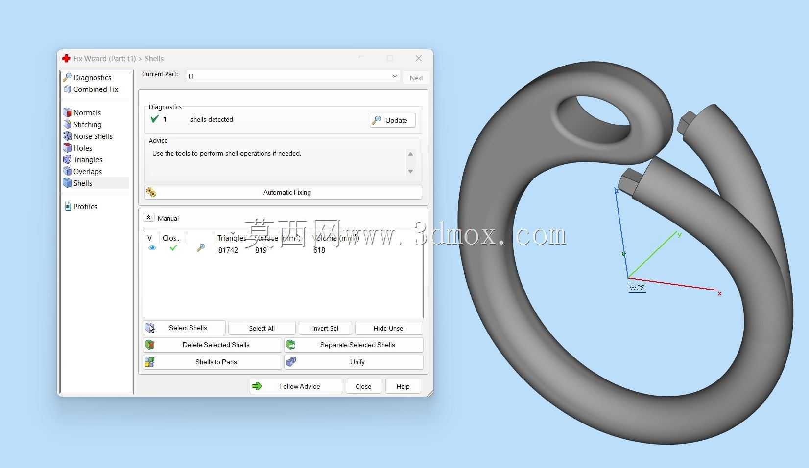Screen dimensions: 809x468
Task: Delete Selected Shells
Action: click(x=213, y=345)
